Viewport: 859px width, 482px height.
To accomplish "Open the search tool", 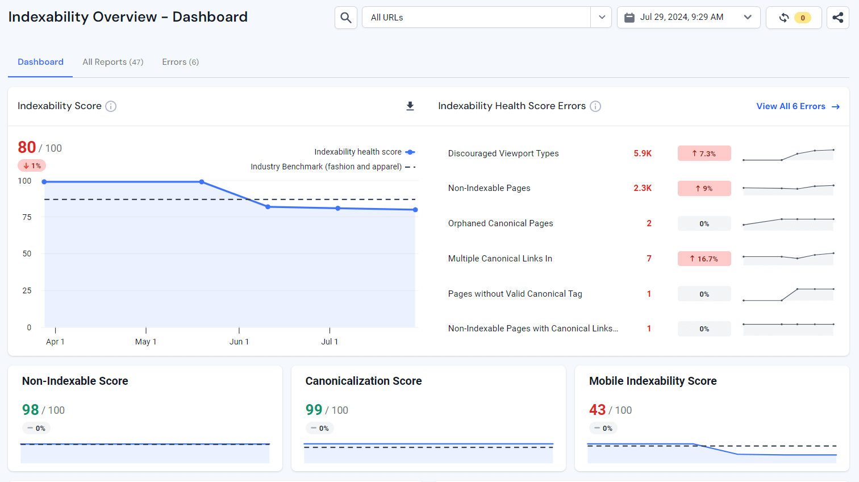I will 345,17.
